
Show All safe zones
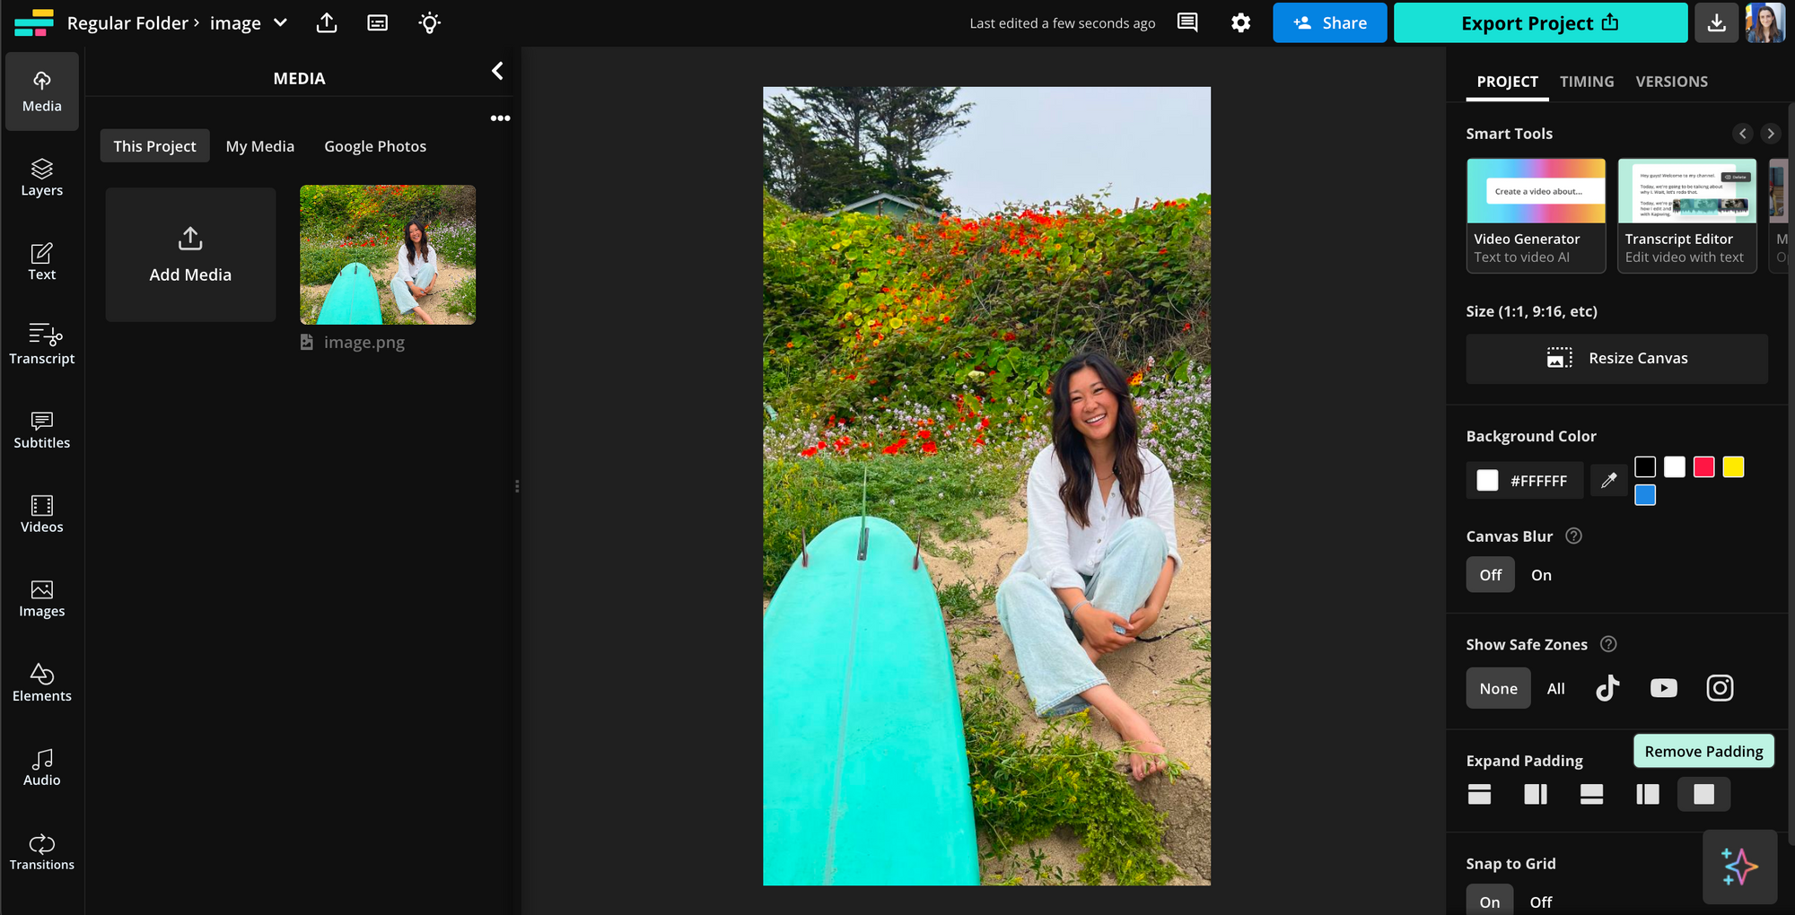1555,688
